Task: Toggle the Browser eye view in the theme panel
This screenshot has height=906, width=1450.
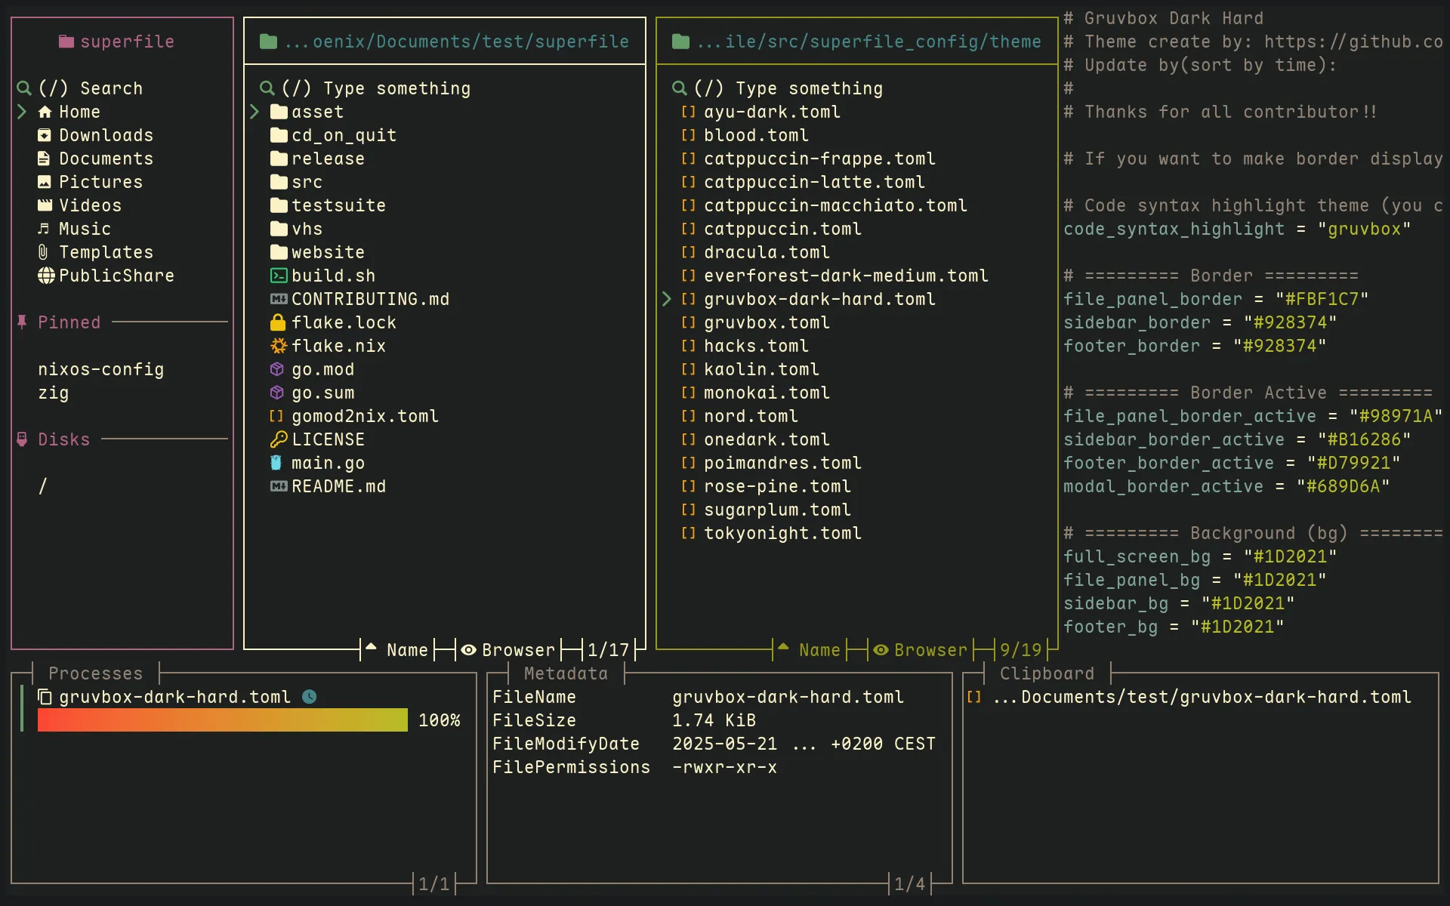Action: tap(881, 650)
